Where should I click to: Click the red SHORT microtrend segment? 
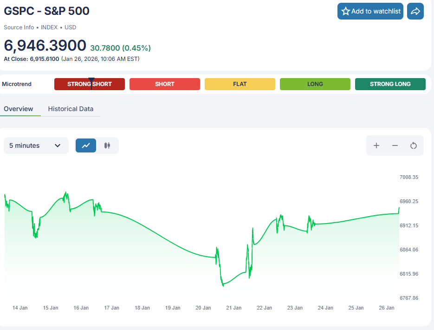[x=165, y=84]
